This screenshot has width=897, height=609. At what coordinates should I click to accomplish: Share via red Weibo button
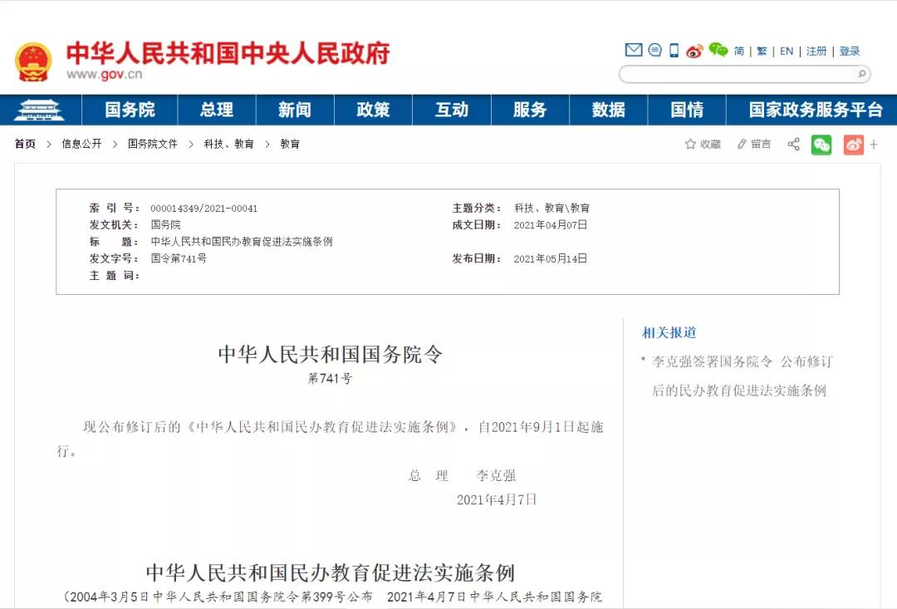point(853,145)
